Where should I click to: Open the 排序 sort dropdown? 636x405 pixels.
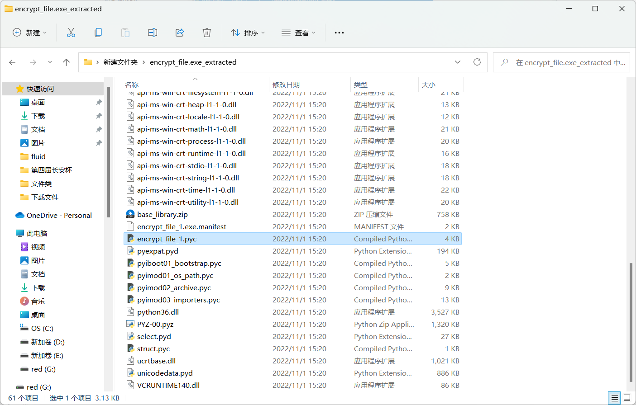click(248, 33)
